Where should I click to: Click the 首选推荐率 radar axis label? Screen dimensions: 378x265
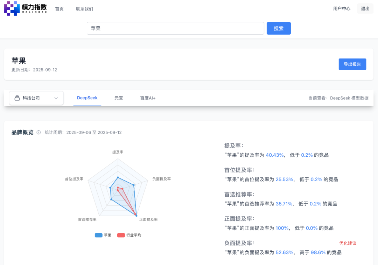(87, 219)
